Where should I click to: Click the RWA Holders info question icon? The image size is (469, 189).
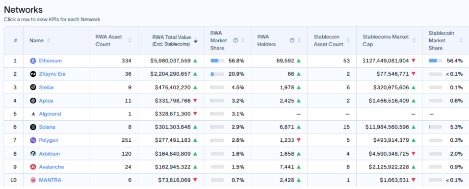click(x=292, y=40)
